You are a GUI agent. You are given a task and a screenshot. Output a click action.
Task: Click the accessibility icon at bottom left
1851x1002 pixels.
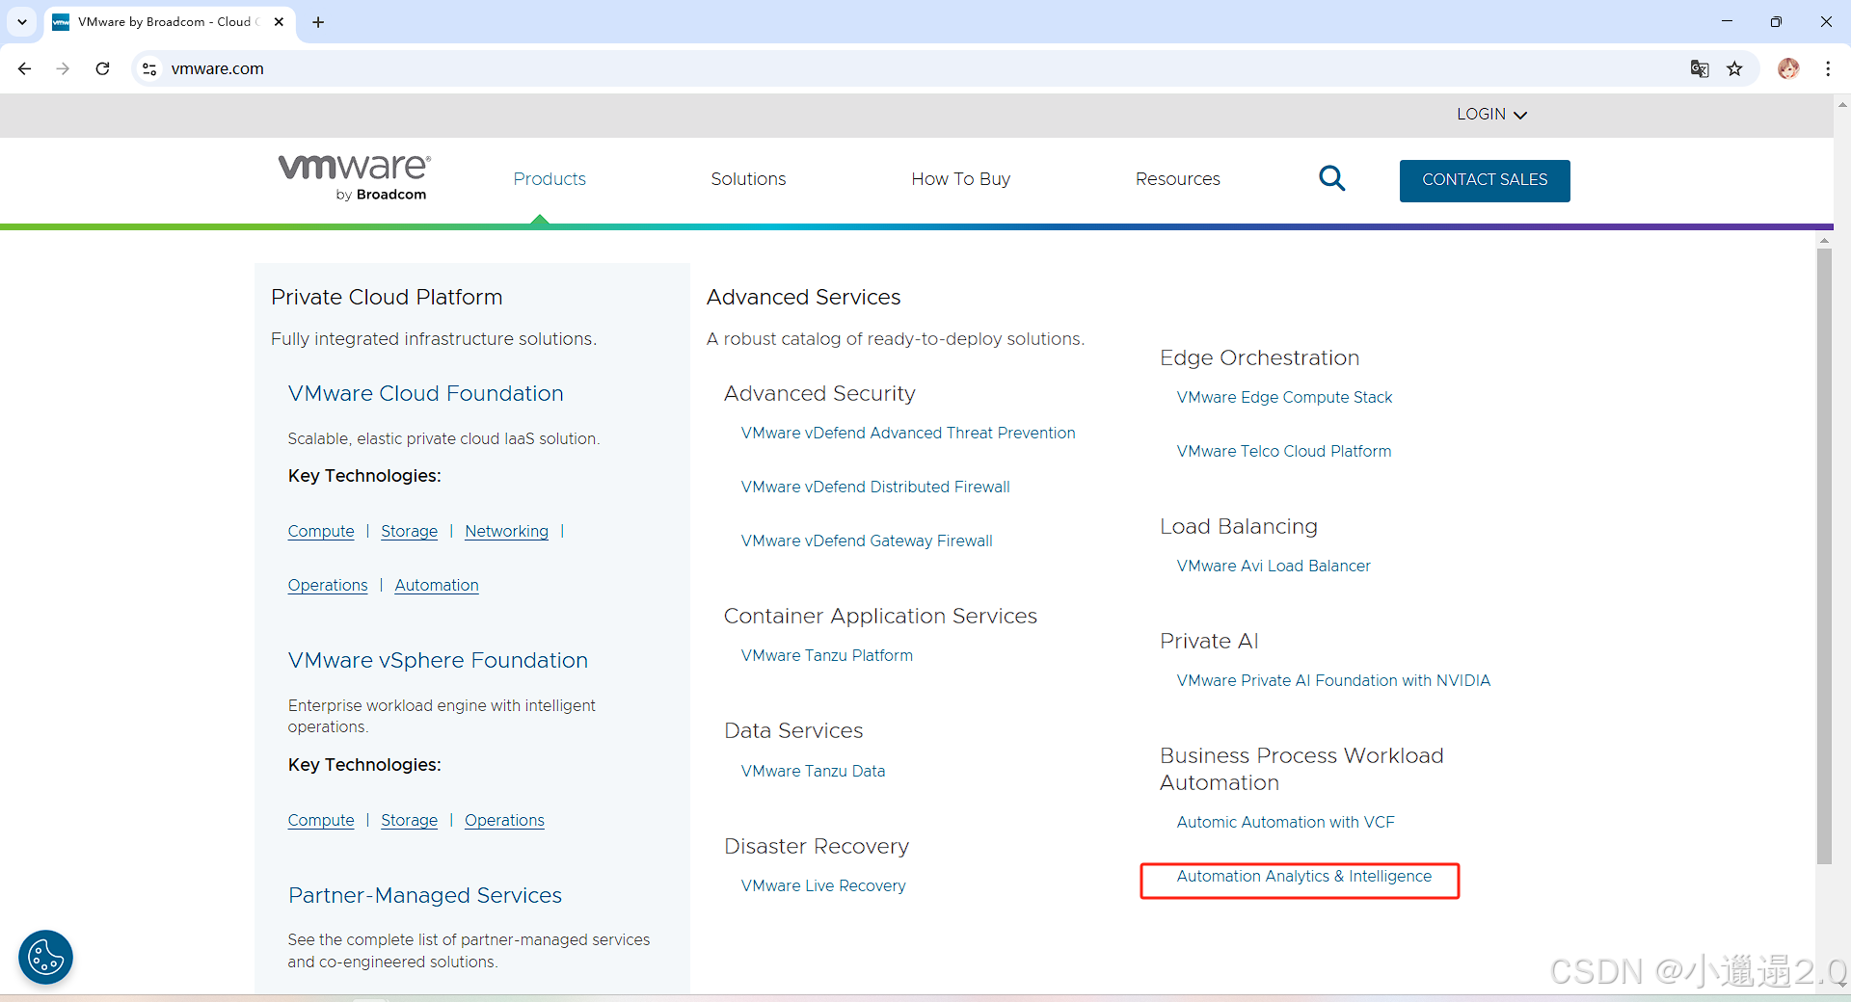pos(45,957)
